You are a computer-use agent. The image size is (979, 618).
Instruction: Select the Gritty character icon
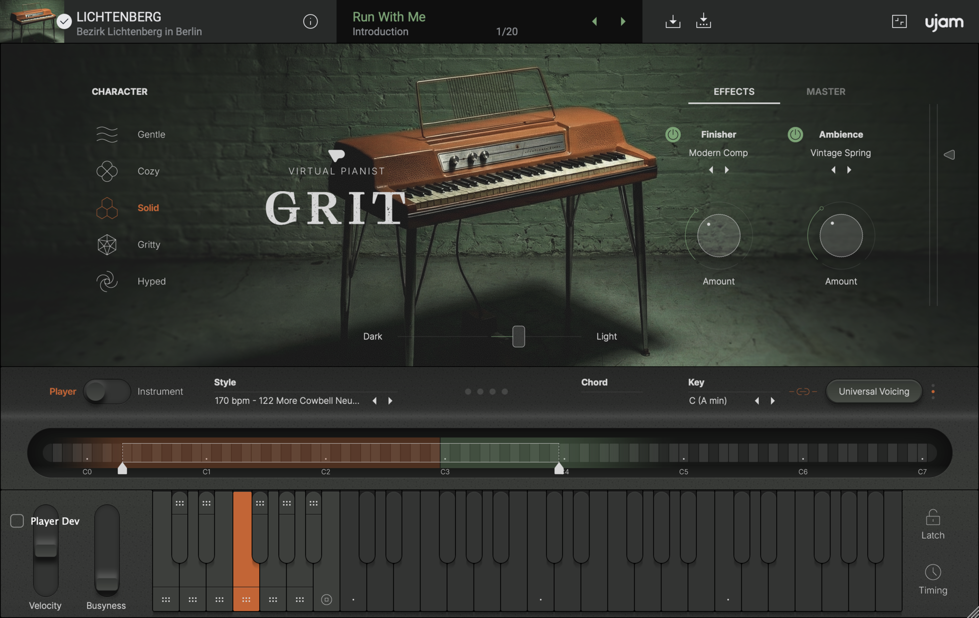pyautogui.click(x=107, y=245)
